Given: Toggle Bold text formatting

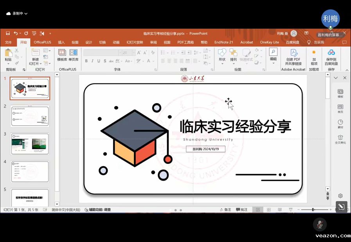Looking at the screenshot, I should coord(86,61).
